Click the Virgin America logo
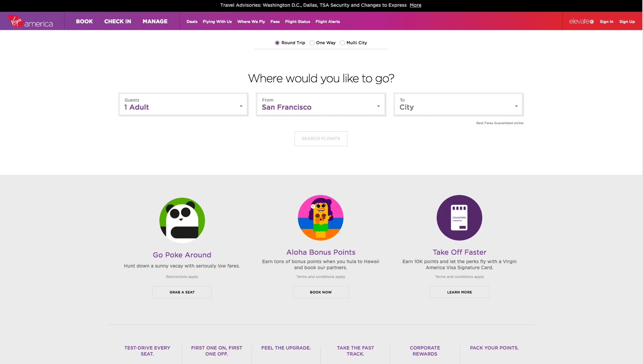 pyautogui.click(x=30, y=21)
